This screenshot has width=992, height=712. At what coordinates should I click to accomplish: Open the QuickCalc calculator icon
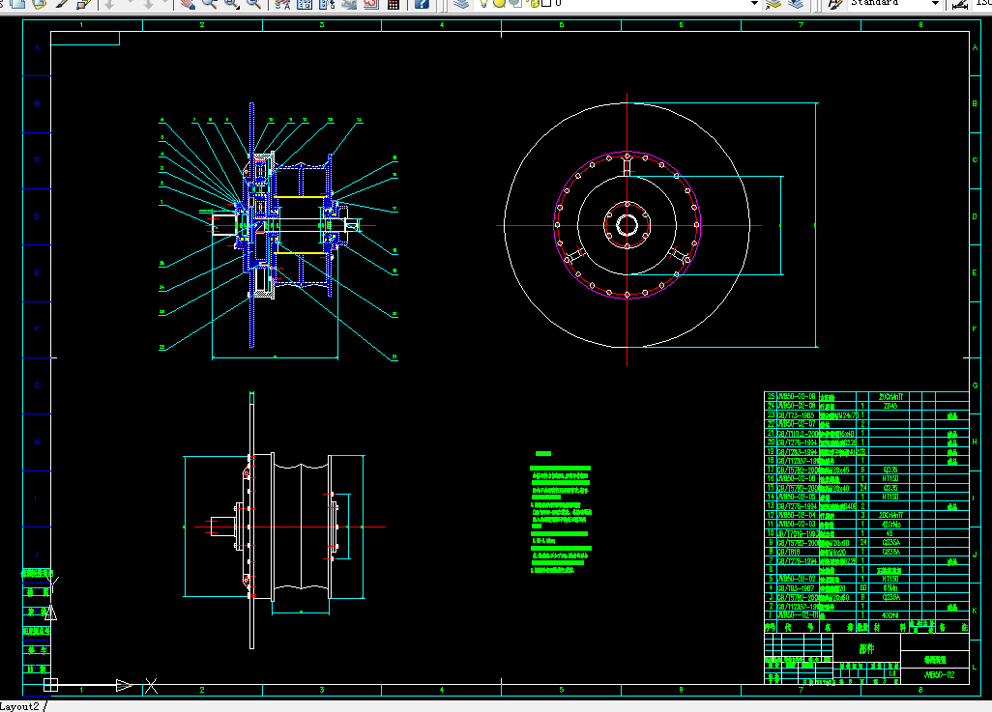(394, 4)
